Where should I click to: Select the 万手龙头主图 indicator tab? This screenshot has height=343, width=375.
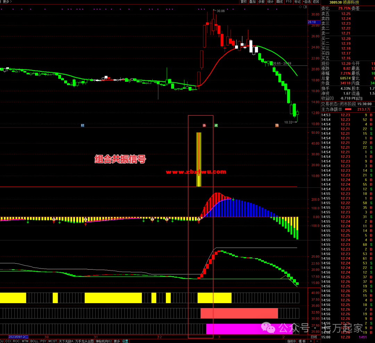pos(84,341)
